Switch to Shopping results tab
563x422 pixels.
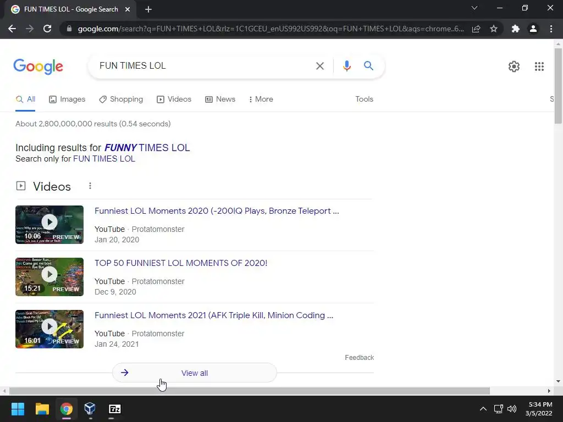121,99
